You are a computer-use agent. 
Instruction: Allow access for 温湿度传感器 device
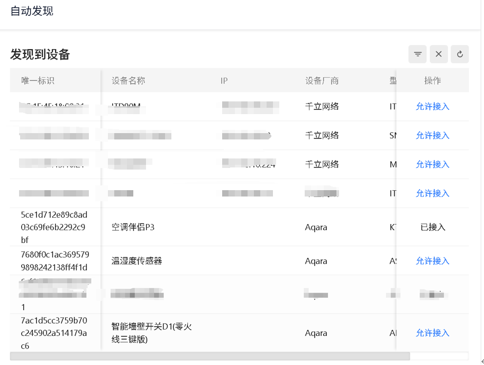click(432, 261)
